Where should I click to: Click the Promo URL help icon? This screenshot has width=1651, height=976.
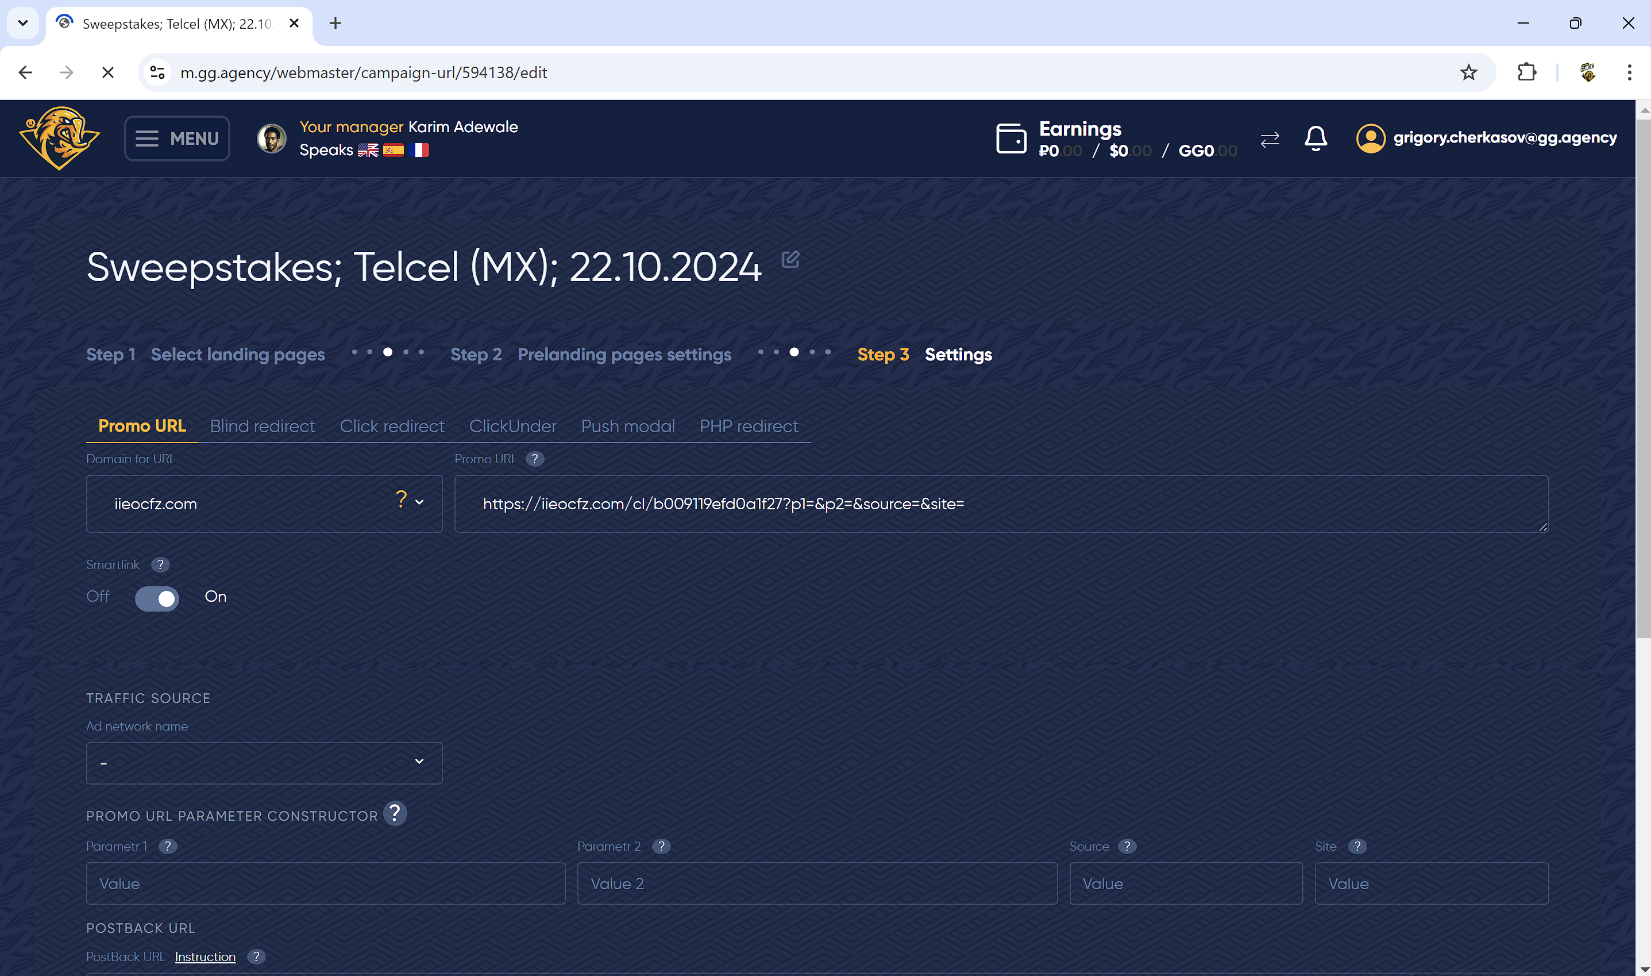pyautogui.click(x=535, y=459)
